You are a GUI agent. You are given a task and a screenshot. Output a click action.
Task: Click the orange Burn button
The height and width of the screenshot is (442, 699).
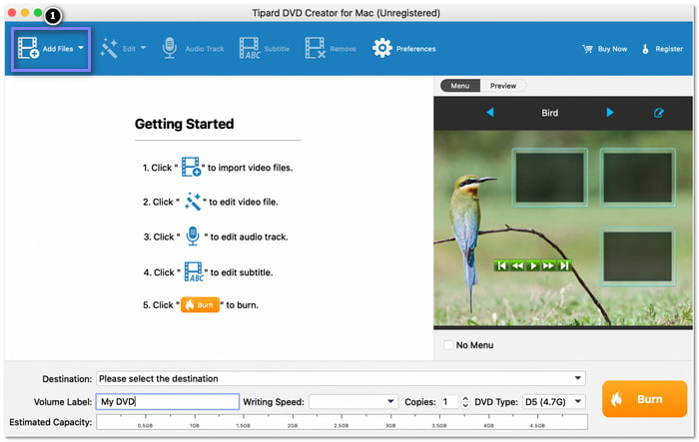tap(644, 399)
